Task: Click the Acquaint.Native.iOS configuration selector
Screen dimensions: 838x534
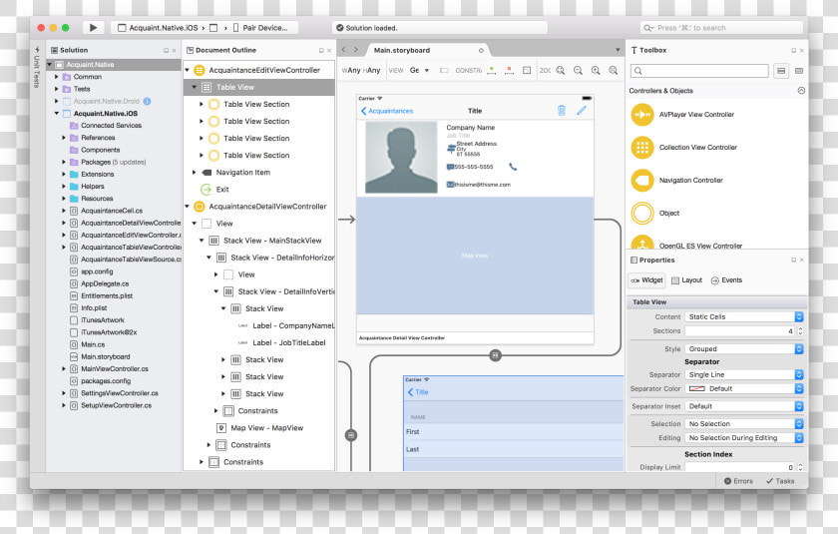Action: [158, 28]
